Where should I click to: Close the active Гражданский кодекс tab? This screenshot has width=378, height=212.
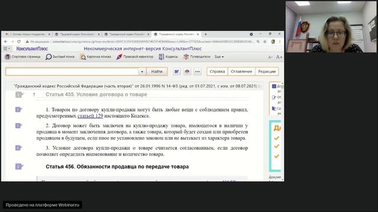pyautogui.click(x=198, y=34)
